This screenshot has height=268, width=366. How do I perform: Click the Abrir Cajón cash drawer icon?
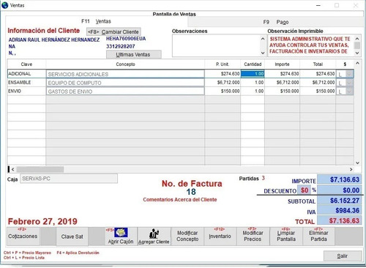[121, 232]
